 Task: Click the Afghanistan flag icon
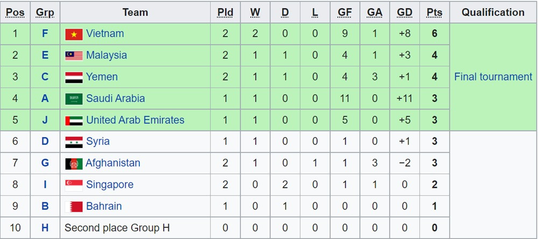point(74,163)
